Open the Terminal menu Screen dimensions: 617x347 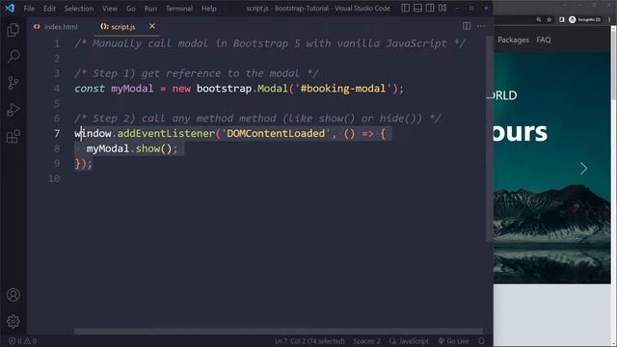(x=179, y=9)
